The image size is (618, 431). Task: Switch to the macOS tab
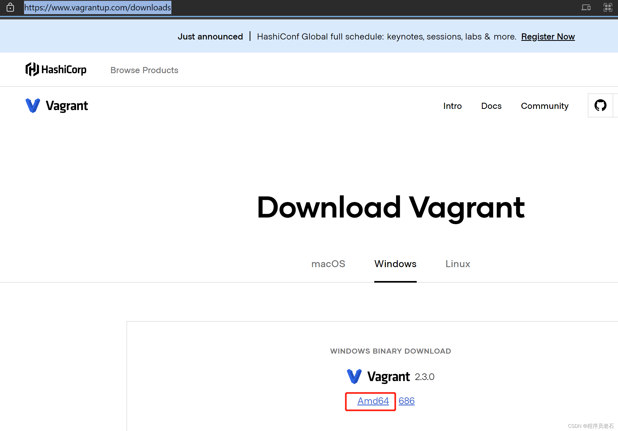coord(328,264)
